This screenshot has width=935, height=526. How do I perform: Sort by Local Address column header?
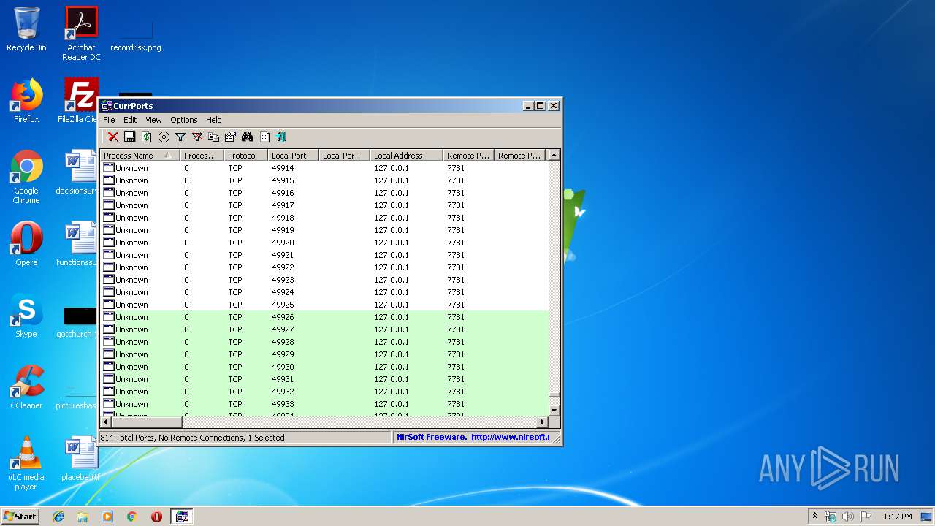pyautogui.click(x=406, y=156)
